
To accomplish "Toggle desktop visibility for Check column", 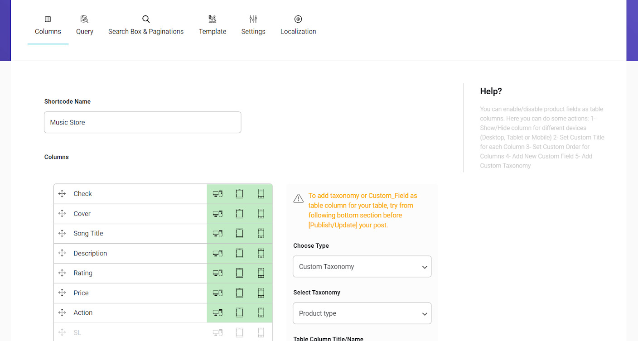I will (x=217, y=194).
